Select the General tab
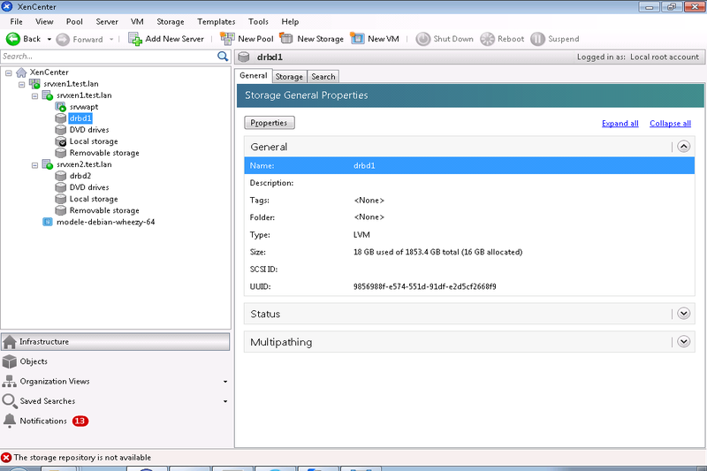Screen dimensions: 707x471 click(254, 76)
